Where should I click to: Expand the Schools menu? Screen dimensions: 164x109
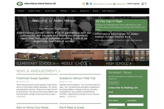coord(22,11)
